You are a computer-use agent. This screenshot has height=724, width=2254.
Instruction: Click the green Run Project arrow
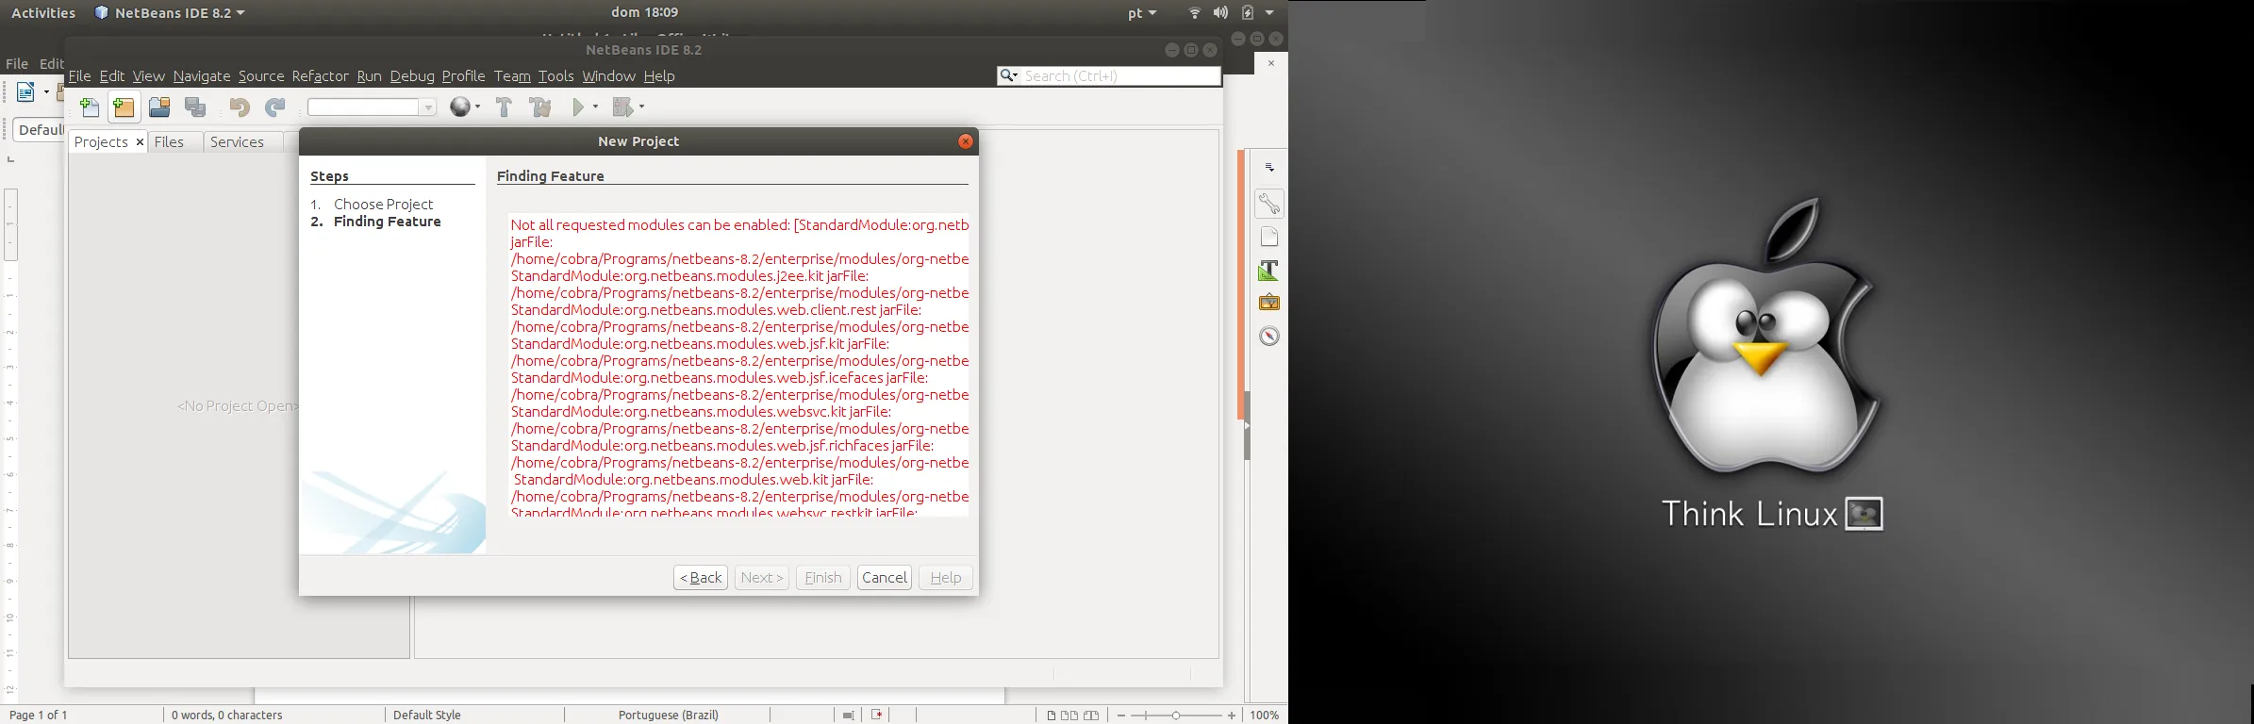[x=579, y=107]
